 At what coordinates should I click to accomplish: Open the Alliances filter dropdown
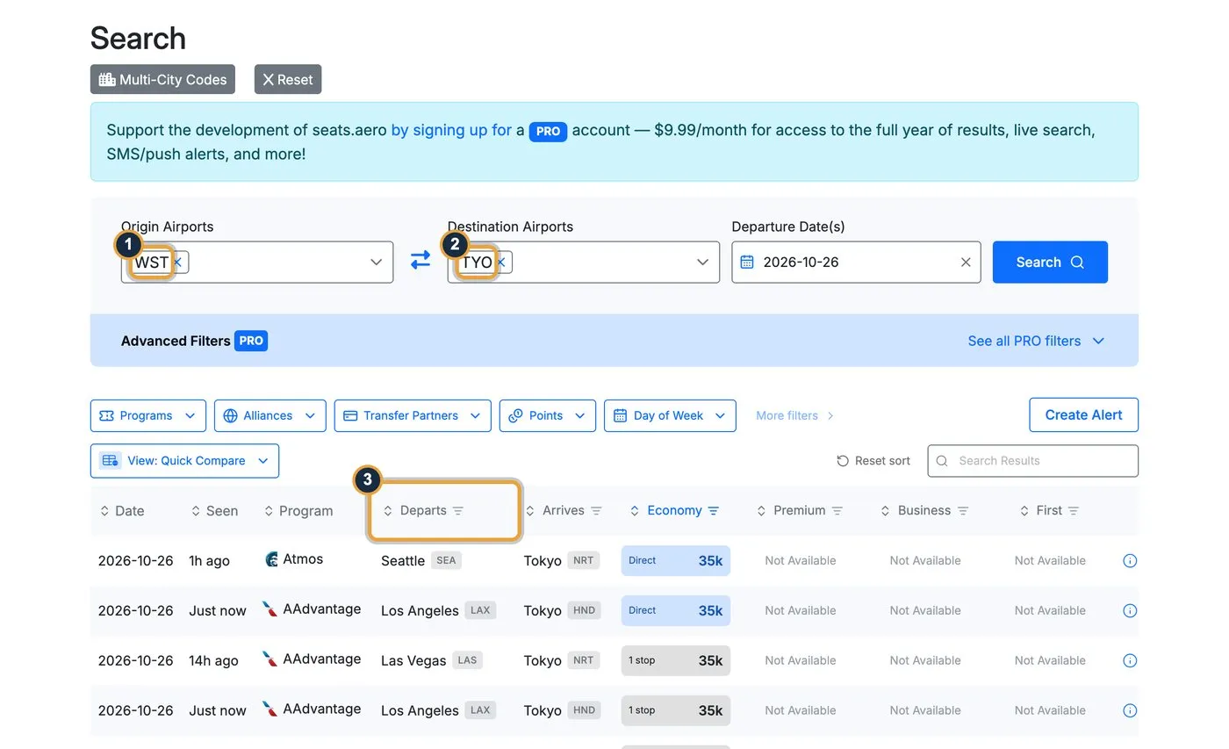[x=270, y=415]
